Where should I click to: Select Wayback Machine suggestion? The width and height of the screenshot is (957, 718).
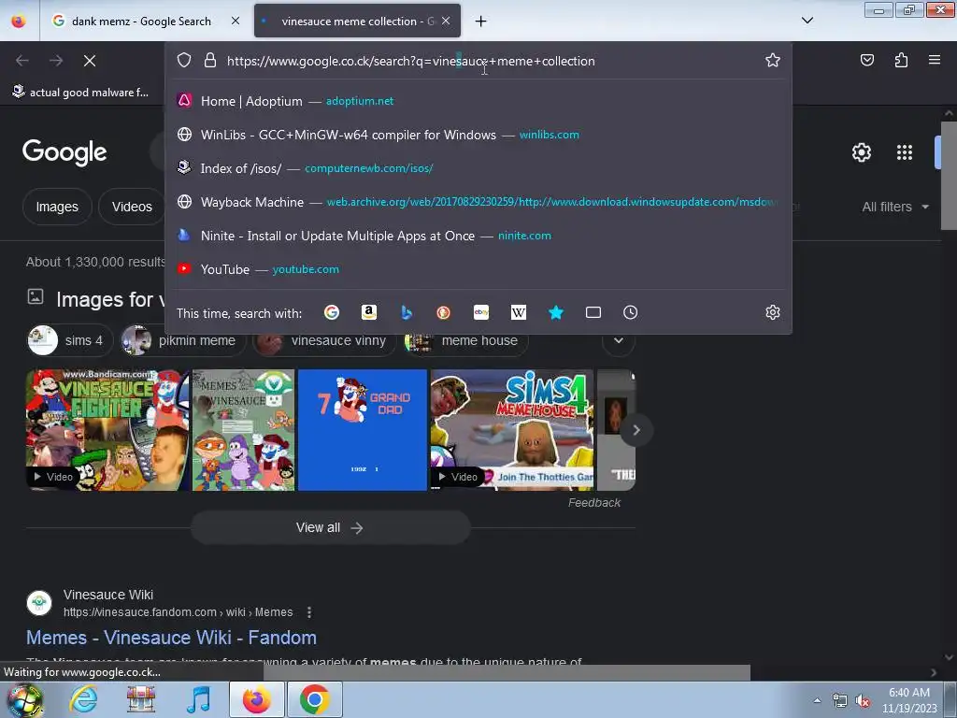(478, 202)
